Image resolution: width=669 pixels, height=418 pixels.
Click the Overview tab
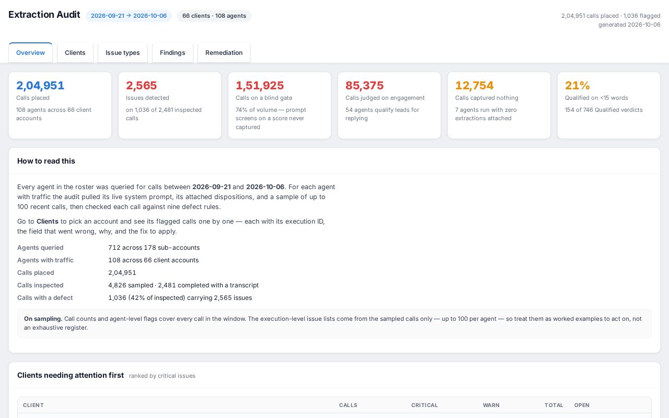tap(30, 53)
